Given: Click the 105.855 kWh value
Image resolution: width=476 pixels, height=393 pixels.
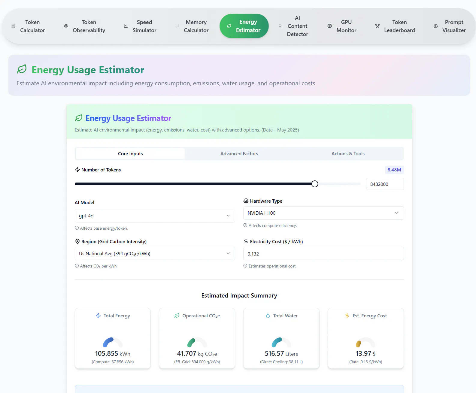Looking at the screenshot, I should pyautogui.click(x=113, y=354).
